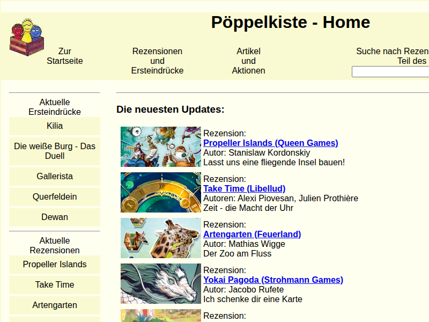Select Die weiße Burg - Das Duell

[x=55, y=151]
